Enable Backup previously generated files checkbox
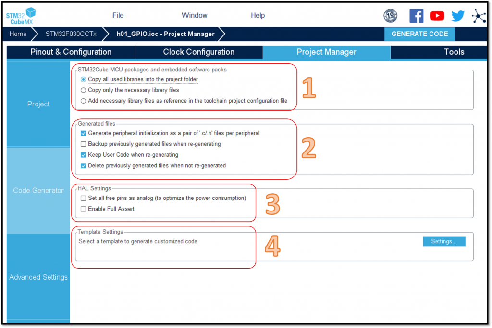This screenshot has width=492, height=328. 83,144
